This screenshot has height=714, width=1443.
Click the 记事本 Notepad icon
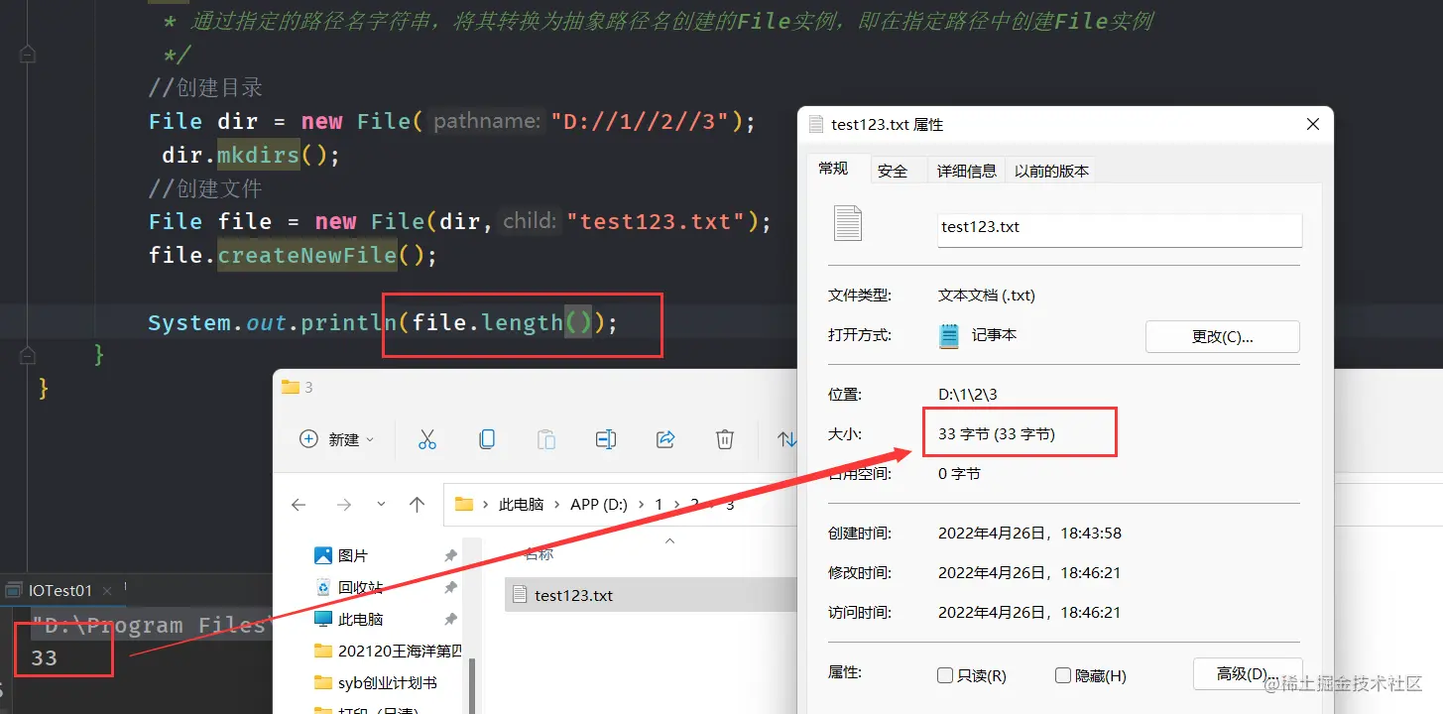click(x=950, y=336)
